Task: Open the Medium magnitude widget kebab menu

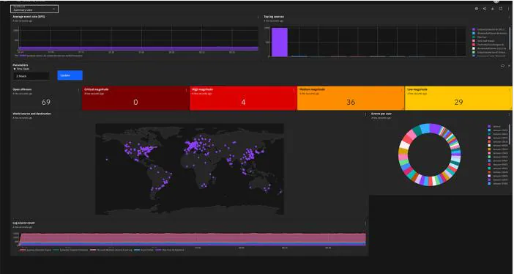Action: 401,89
